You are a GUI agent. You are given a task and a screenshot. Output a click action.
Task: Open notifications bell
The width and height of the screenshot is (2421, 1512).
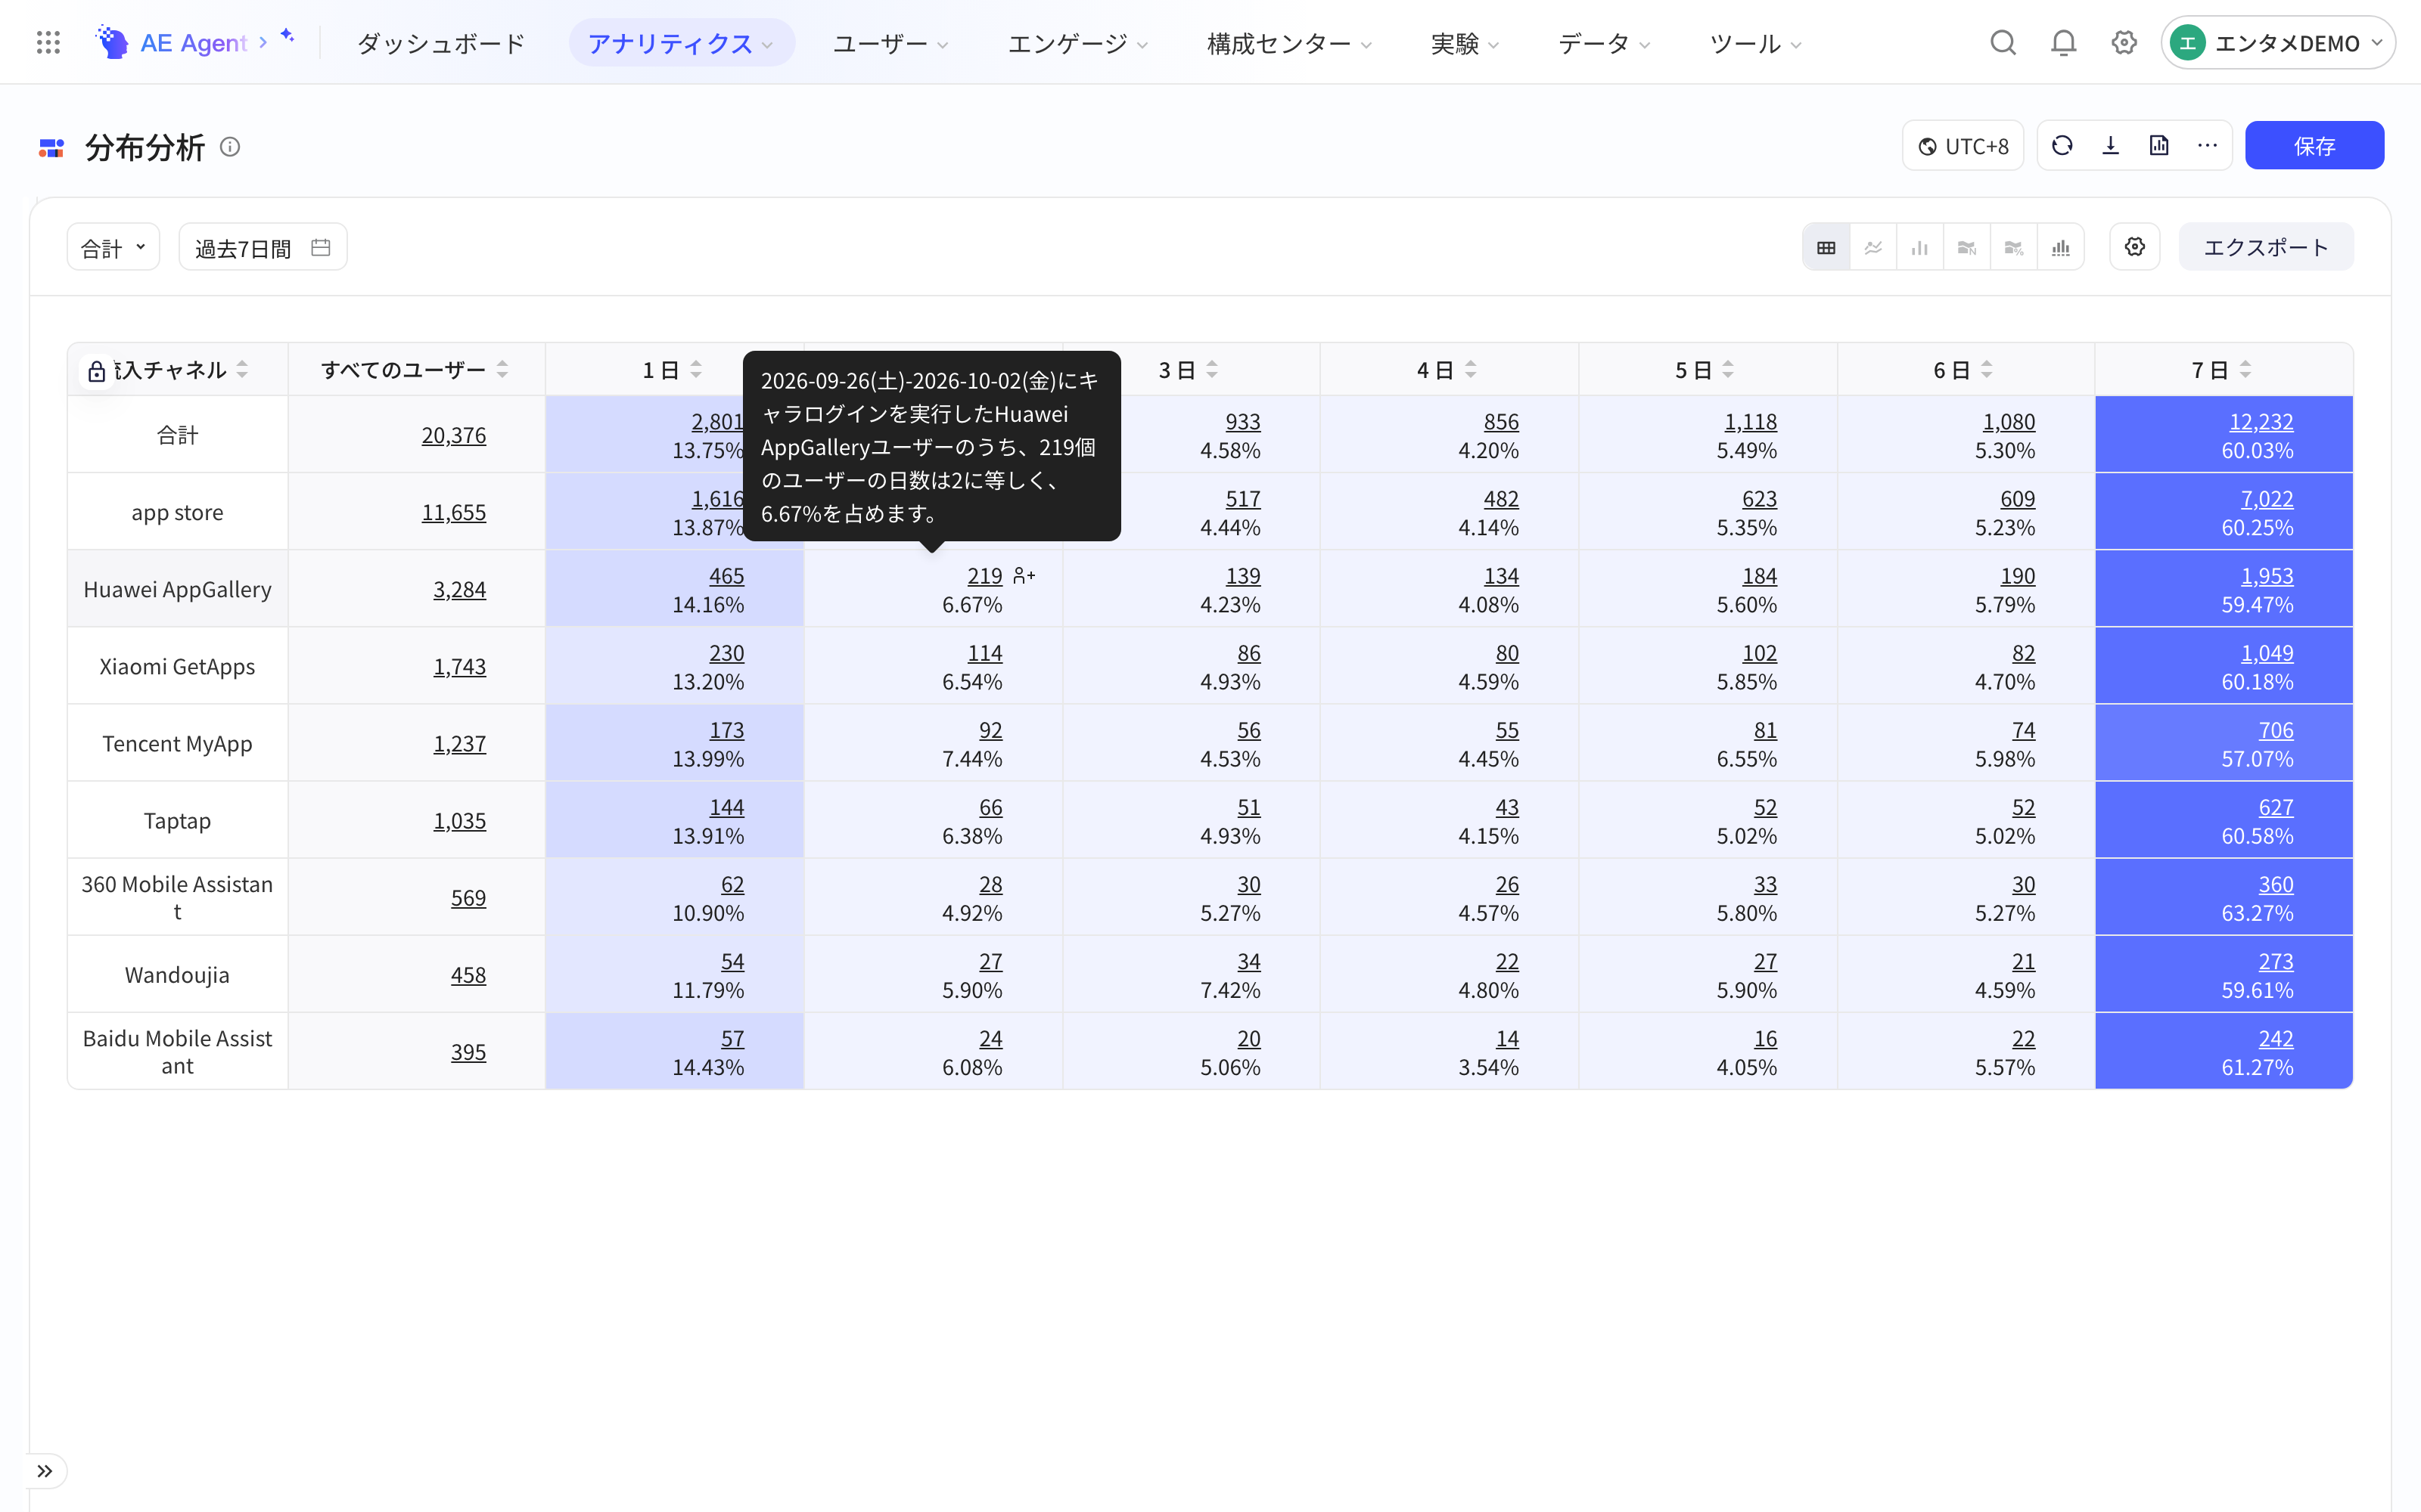2063,43
